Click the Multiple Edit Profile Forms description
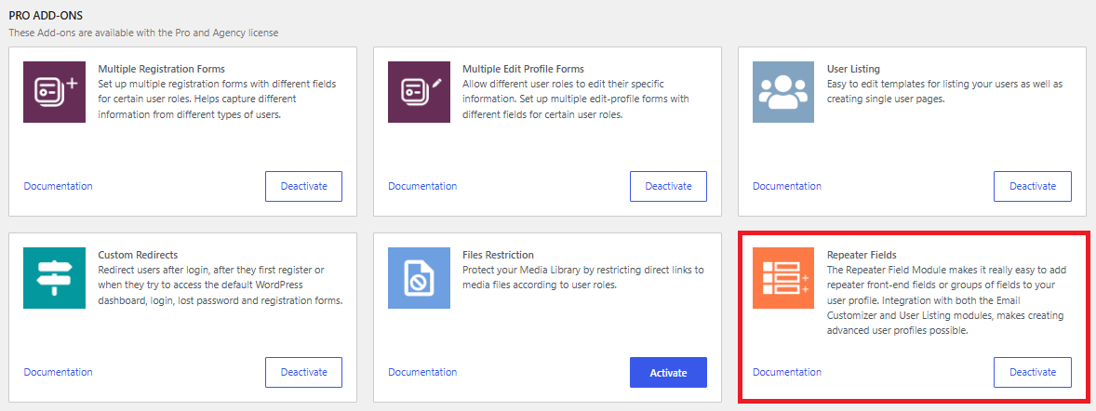This screenshot has width=1096, height=411. click(575, 99)
